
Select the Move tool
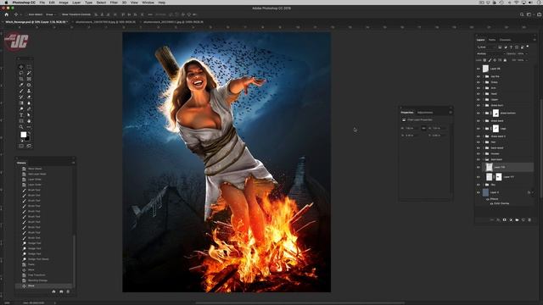click(21, 67)
